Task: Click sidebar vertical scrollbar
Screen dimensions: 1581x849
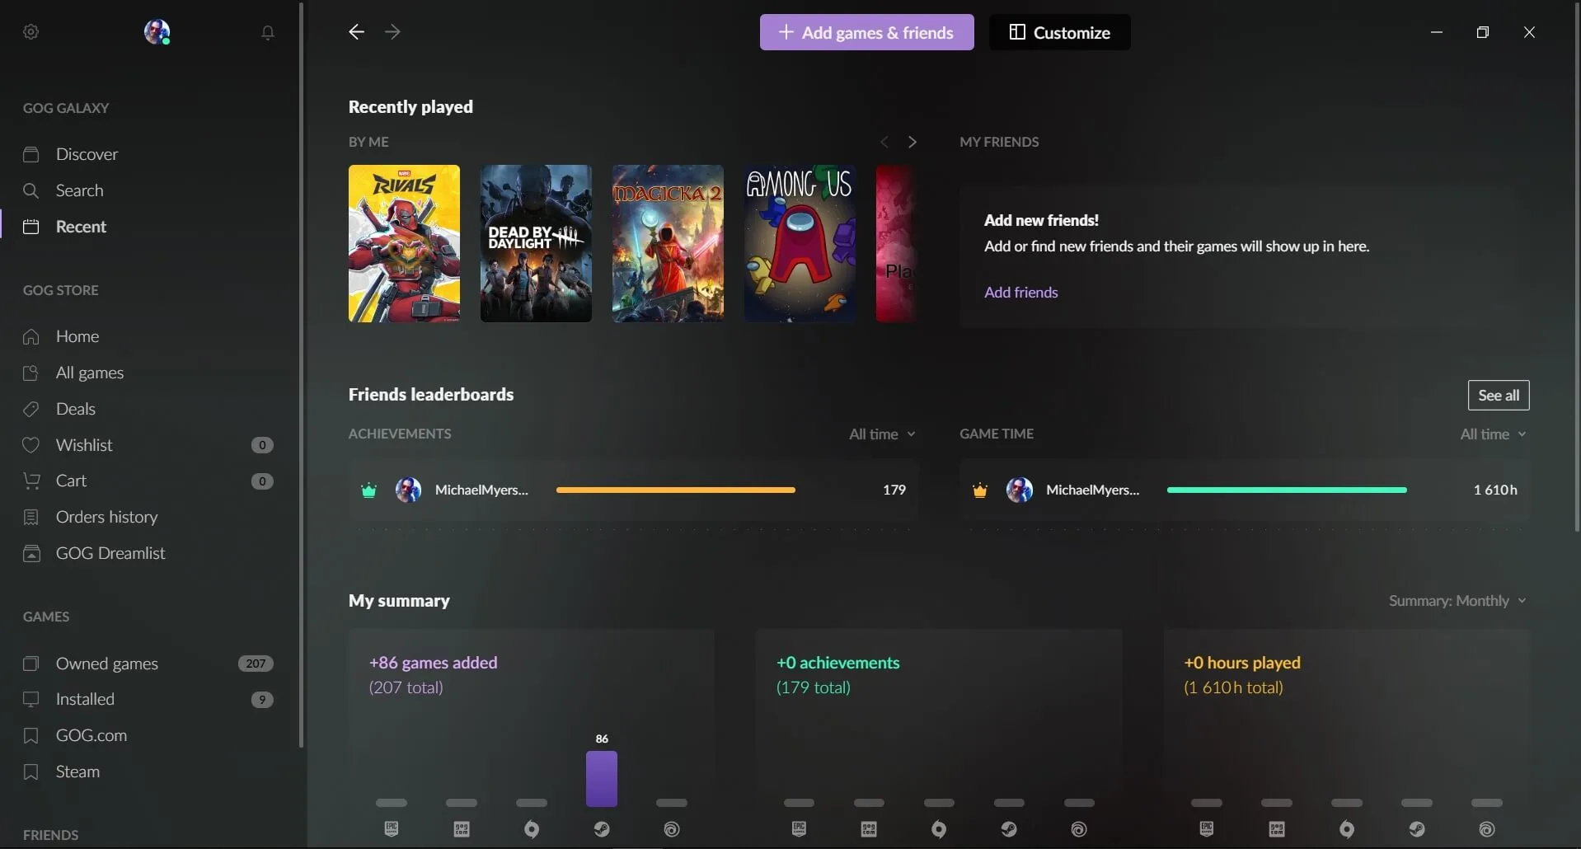Action: [301, 375]
